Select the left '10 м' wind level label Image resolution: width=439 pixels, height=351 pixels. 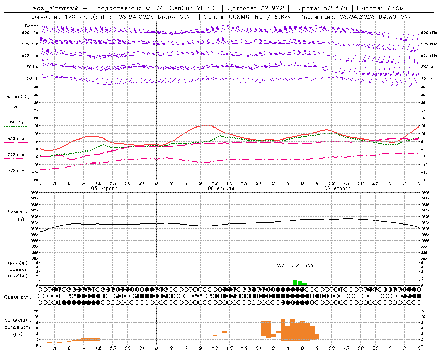click(x=33, y=78)
